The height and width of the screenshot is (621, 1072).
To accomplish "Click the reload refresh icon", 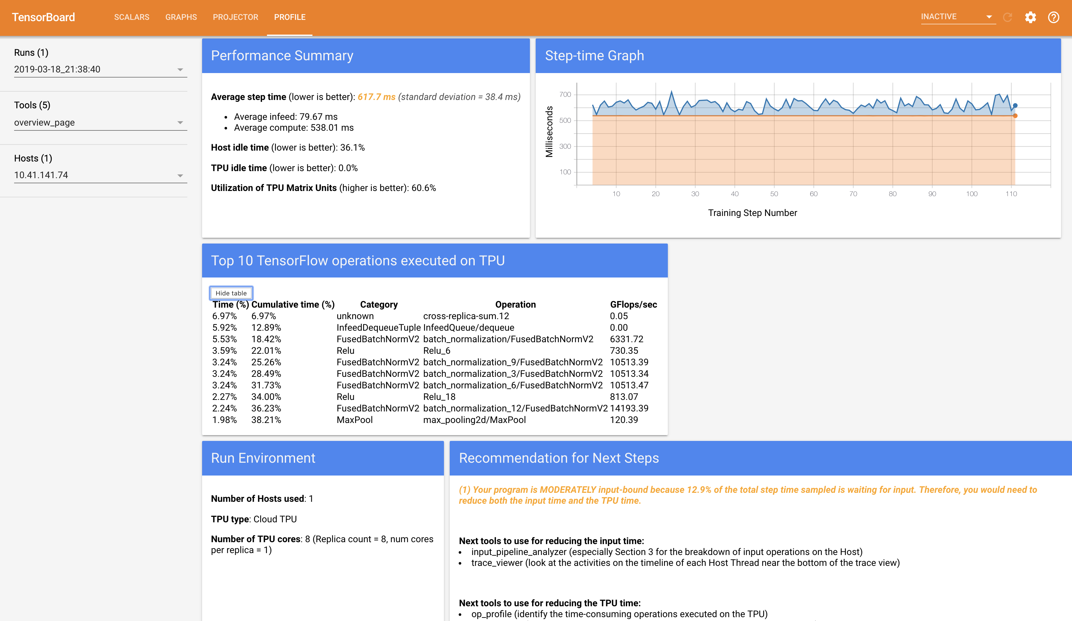I will coord(1007,17).
